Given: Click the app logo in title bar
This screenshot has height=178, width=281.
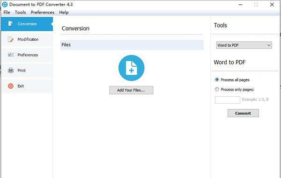Looking at the screenshot, I should click(x=5, y=5).
